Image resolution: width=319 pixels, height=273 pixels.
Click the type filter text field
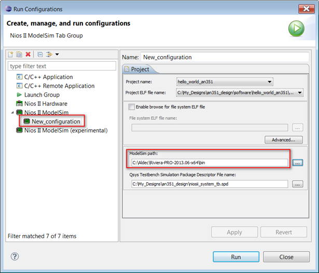point(62,66)
